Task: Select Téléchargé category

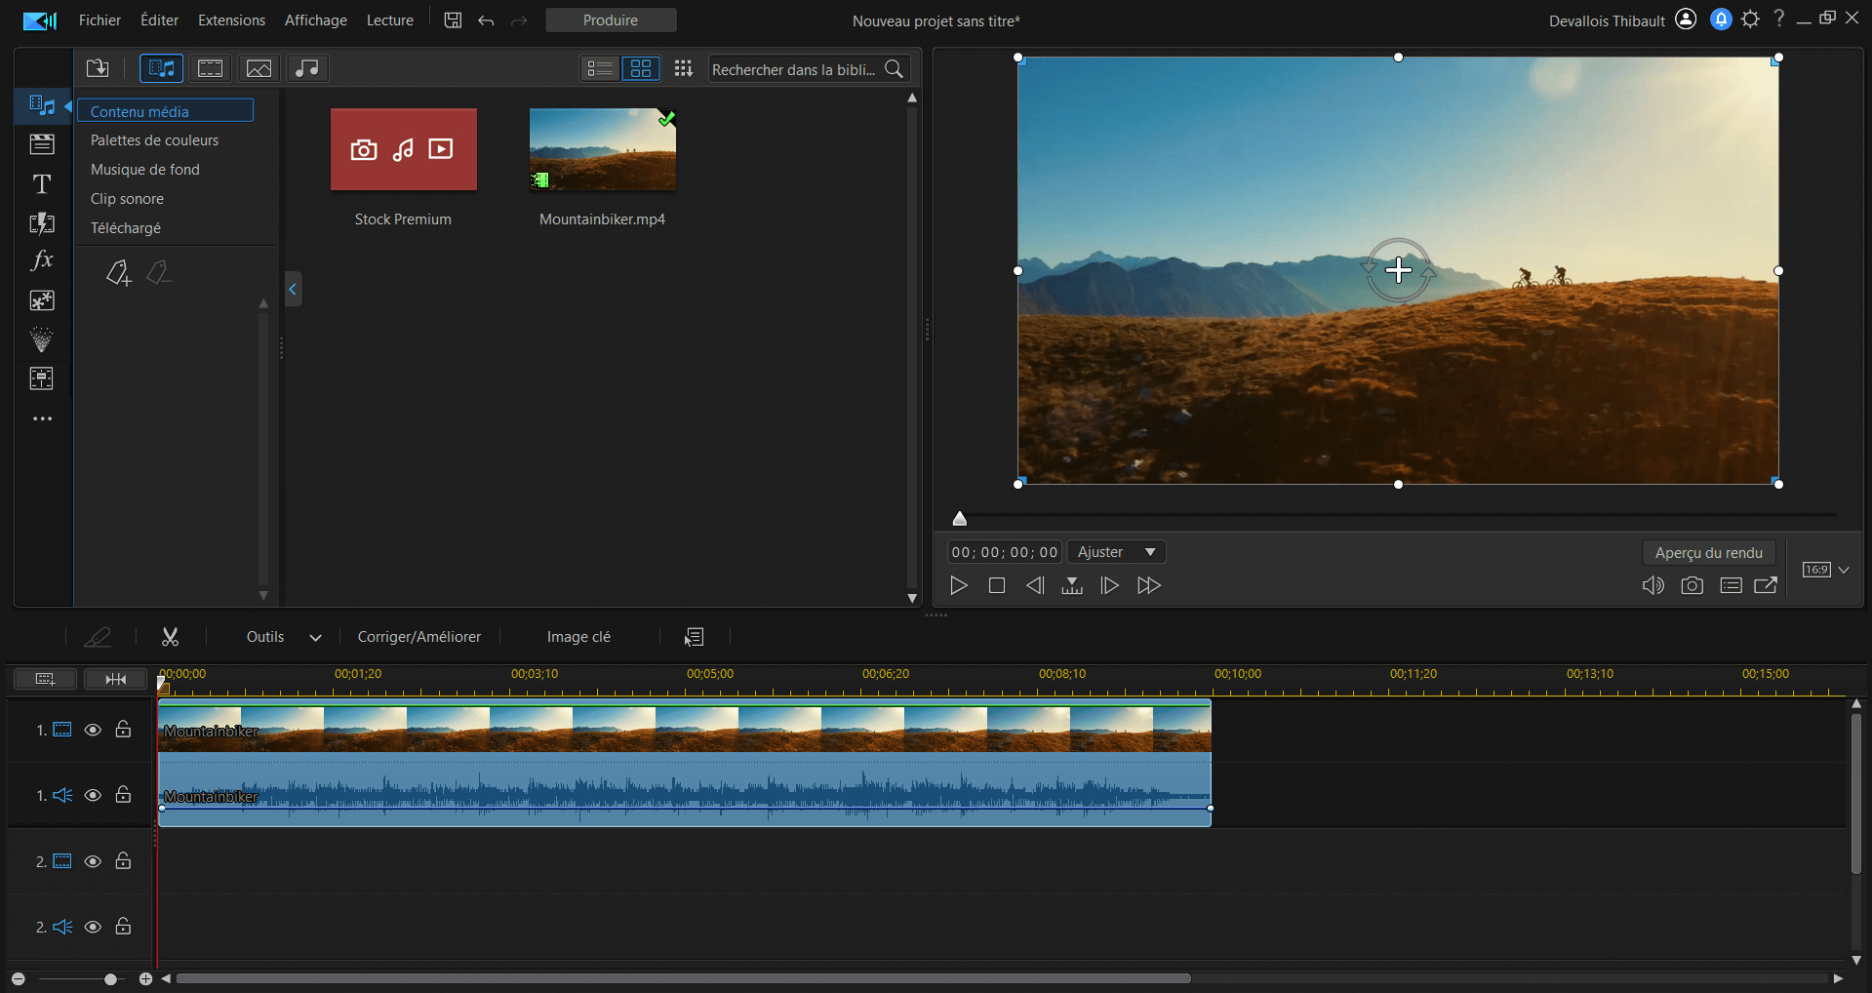Action: [x=126, y=228]
